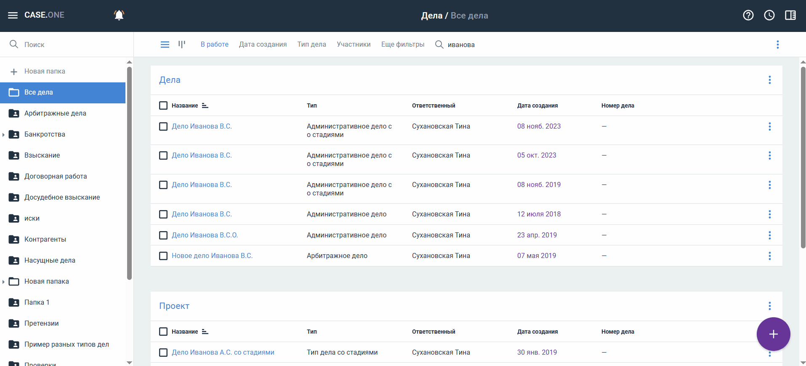Select all cases in Дела table header checkbox

click(x=163, y=105)
